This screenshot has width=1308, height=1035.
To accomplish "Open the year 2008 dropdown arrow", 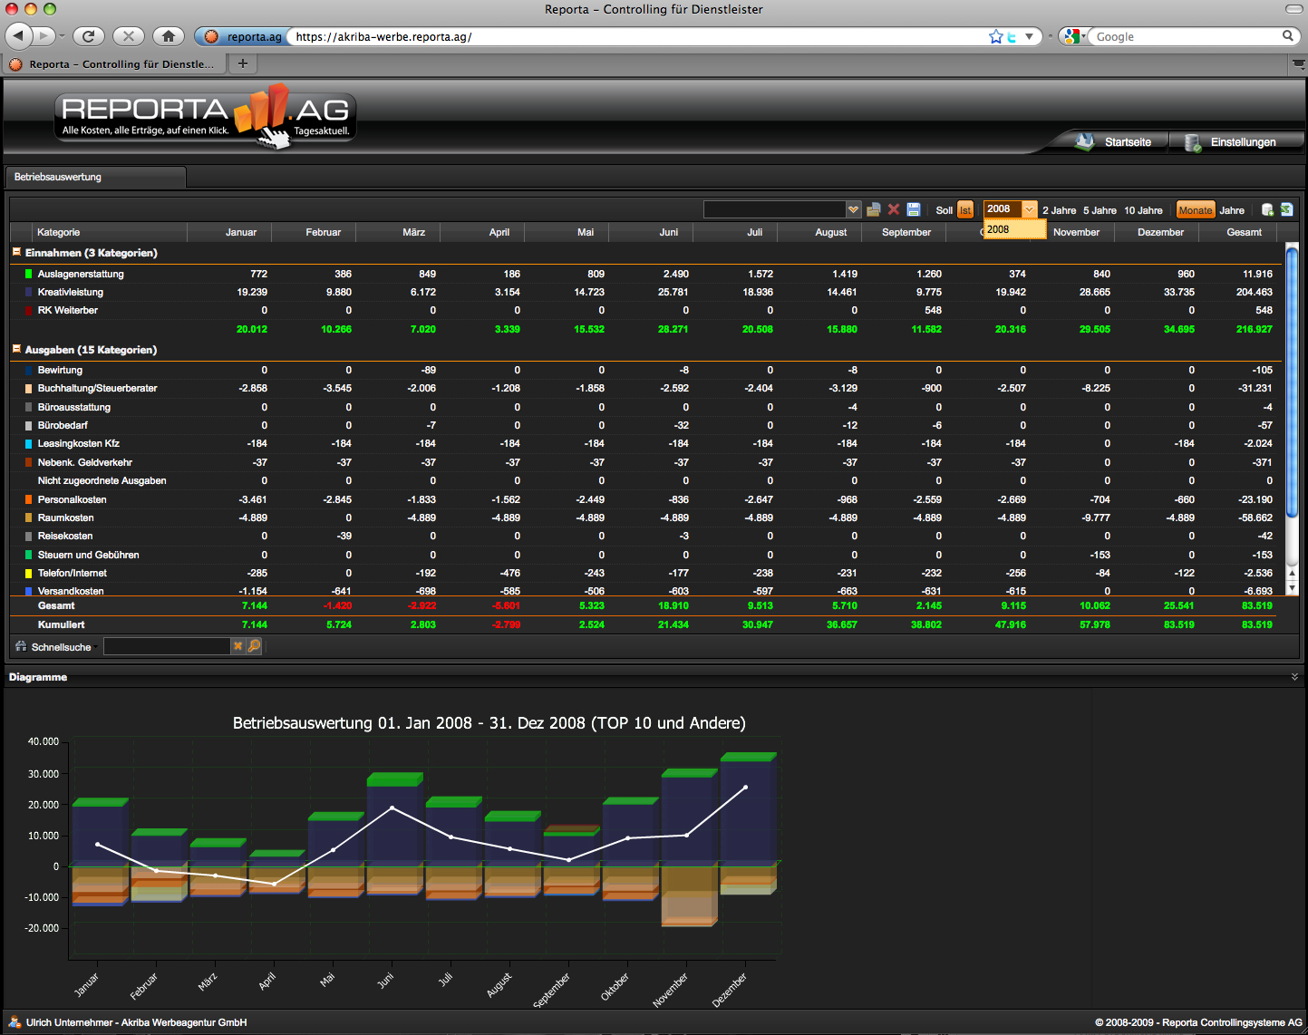I will pos(1029,209).
